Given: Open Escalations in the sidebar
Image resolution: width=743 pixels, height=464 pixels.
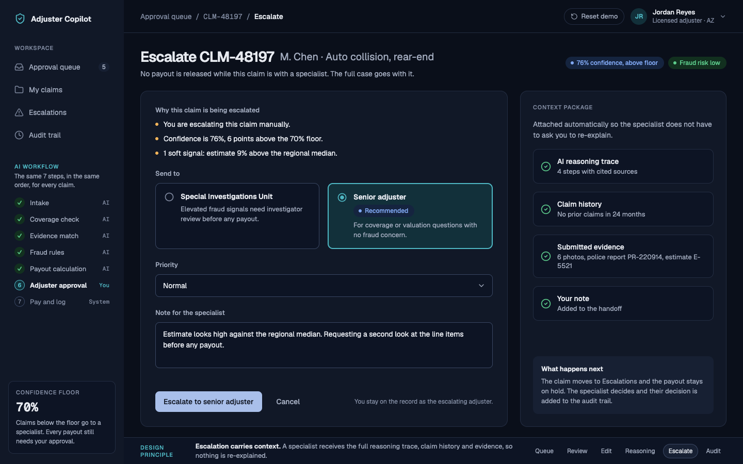Looking at the screenshot, I should point(62,112).
